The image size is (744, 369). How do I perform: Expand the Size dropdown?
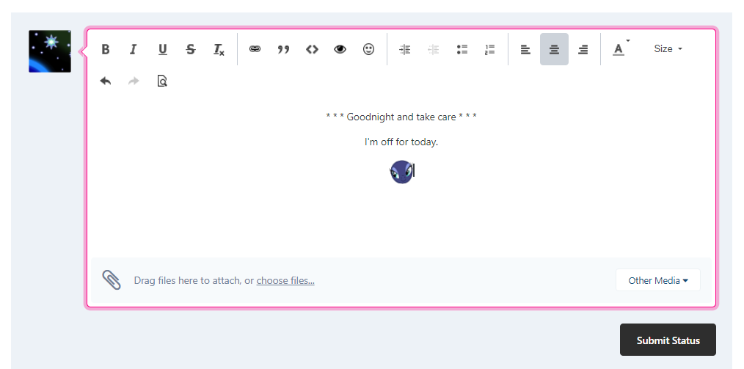pos(668,49)
